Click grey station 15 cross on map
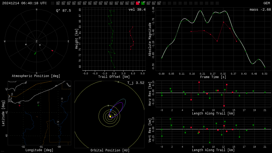The height and width of the screenshot is (153, 272). [x=62, y=101]
